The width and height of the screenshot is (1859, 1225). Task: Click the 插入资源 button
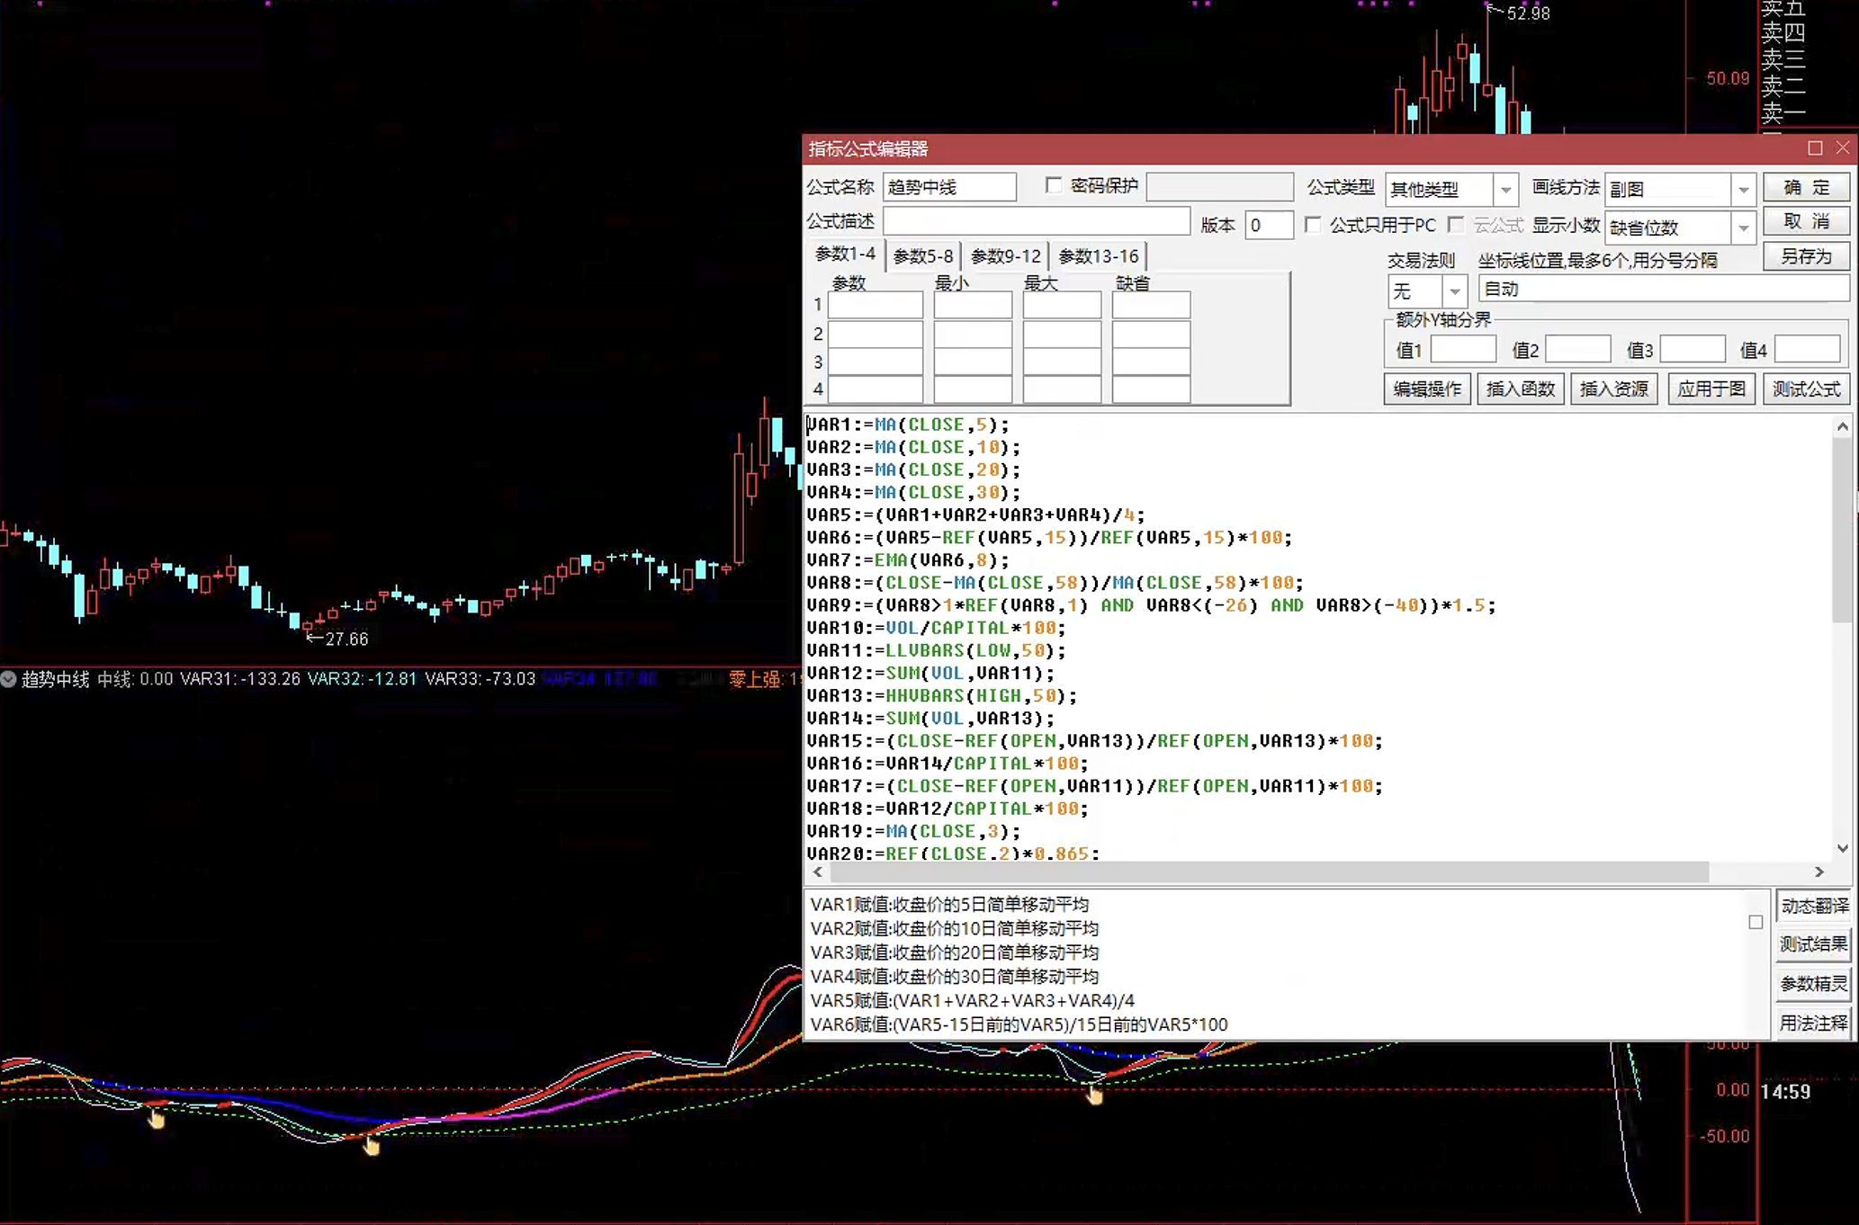(x=1614, y=389)
